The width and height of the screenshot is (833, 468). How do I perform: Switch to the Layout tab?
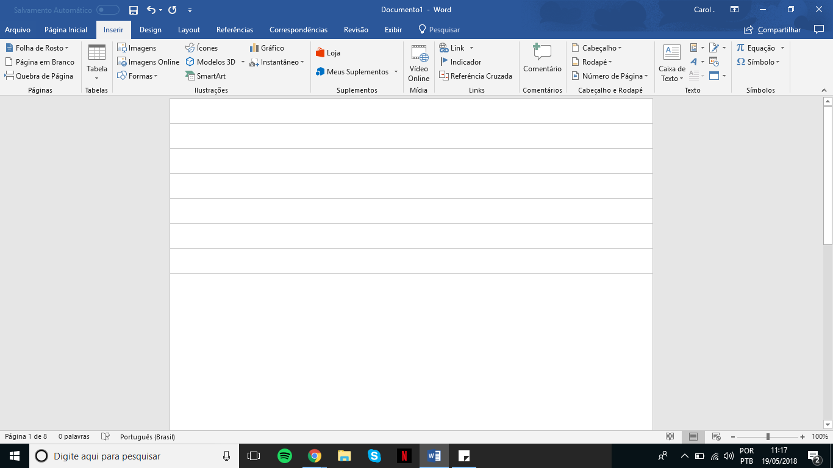pos(189,29)
